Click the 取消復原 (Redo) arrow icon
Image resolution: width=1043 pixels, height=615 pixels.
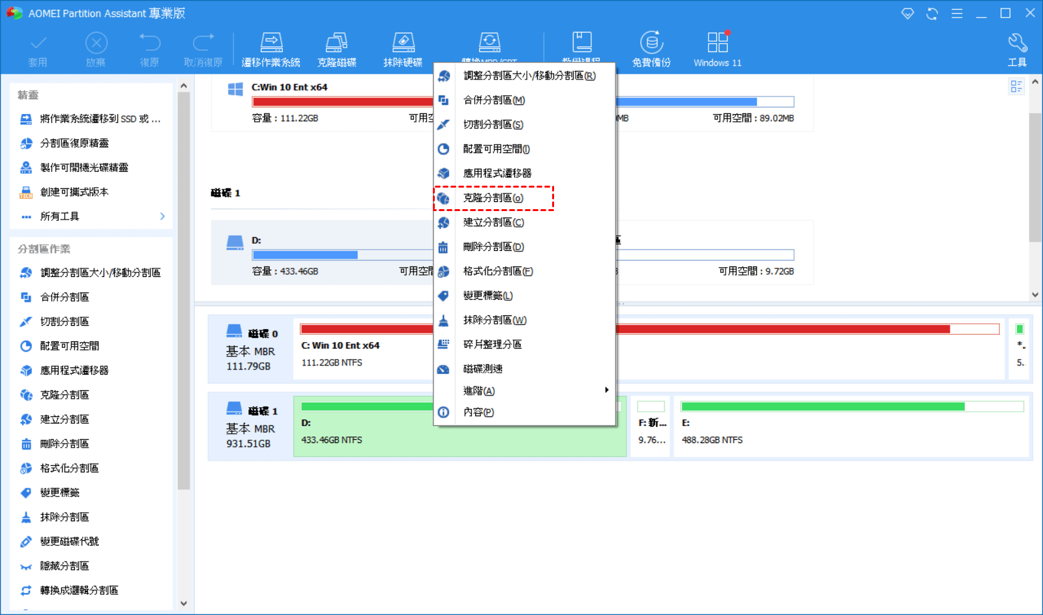(x=203, y=43)
